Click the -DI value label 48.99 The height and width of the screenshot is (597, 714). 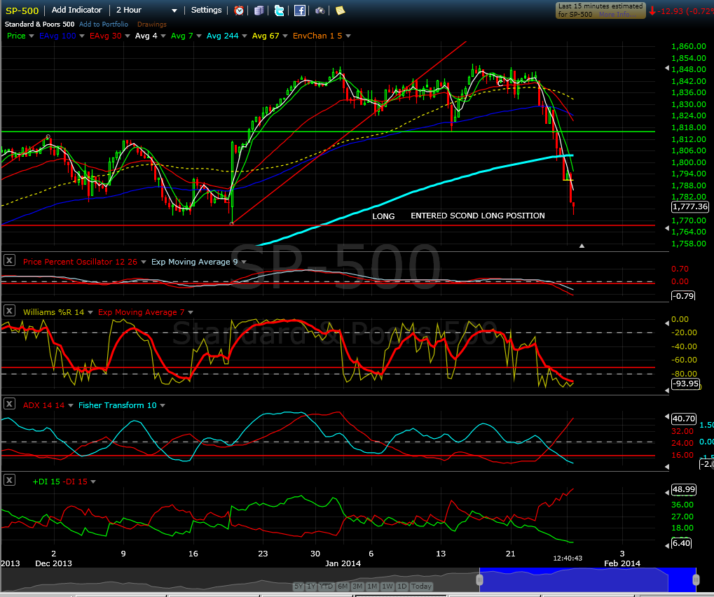point(683,489)
